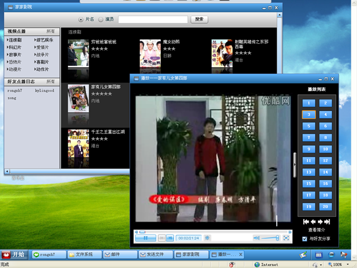Expand the 爱情片 category
The width and height of the screenshot is (357, 268).
(42, 47)
